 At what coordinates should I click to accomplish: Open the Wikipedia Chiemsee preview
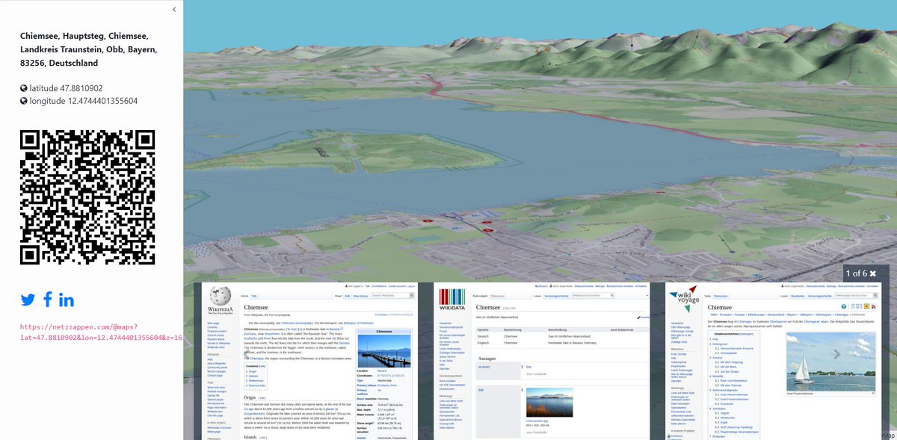310,361
